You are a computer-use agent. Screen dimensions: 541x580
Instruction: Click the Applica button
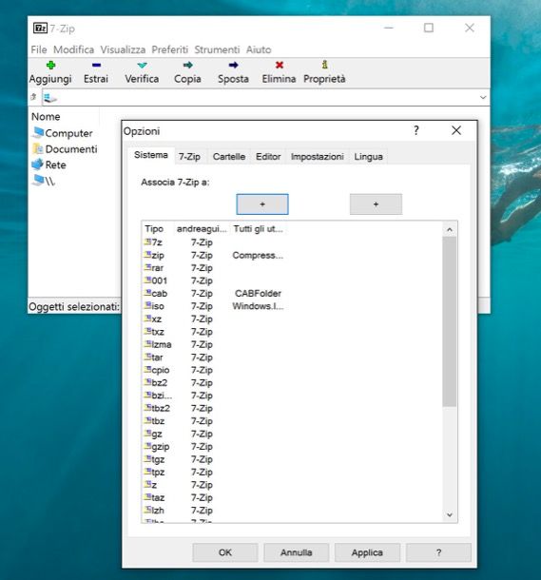(367, 552)
